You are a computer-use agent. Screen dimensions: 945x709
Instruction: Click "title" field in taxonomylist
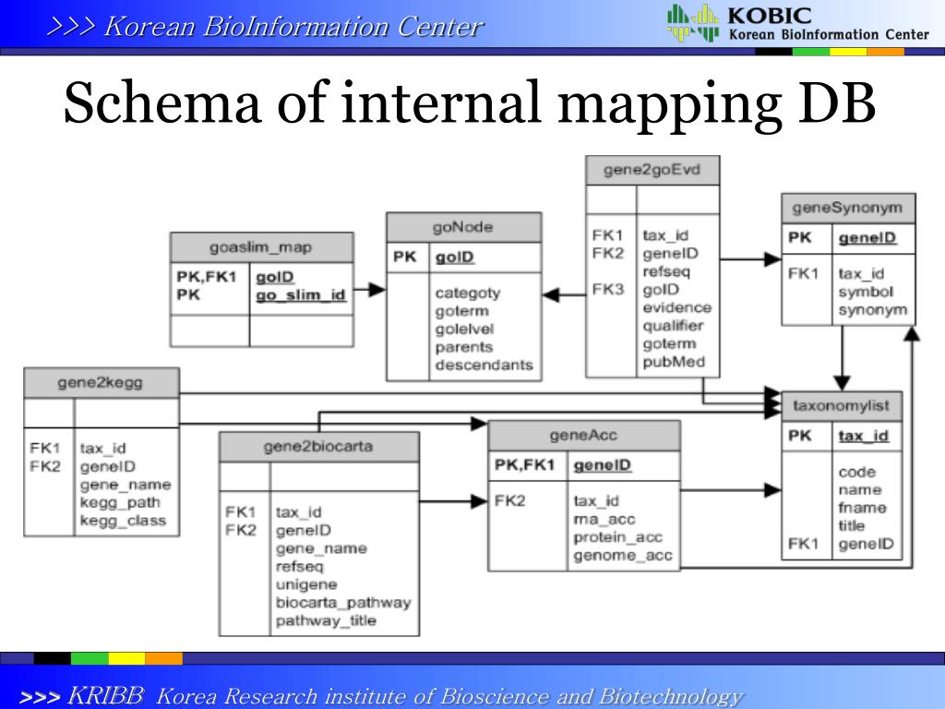851,525
